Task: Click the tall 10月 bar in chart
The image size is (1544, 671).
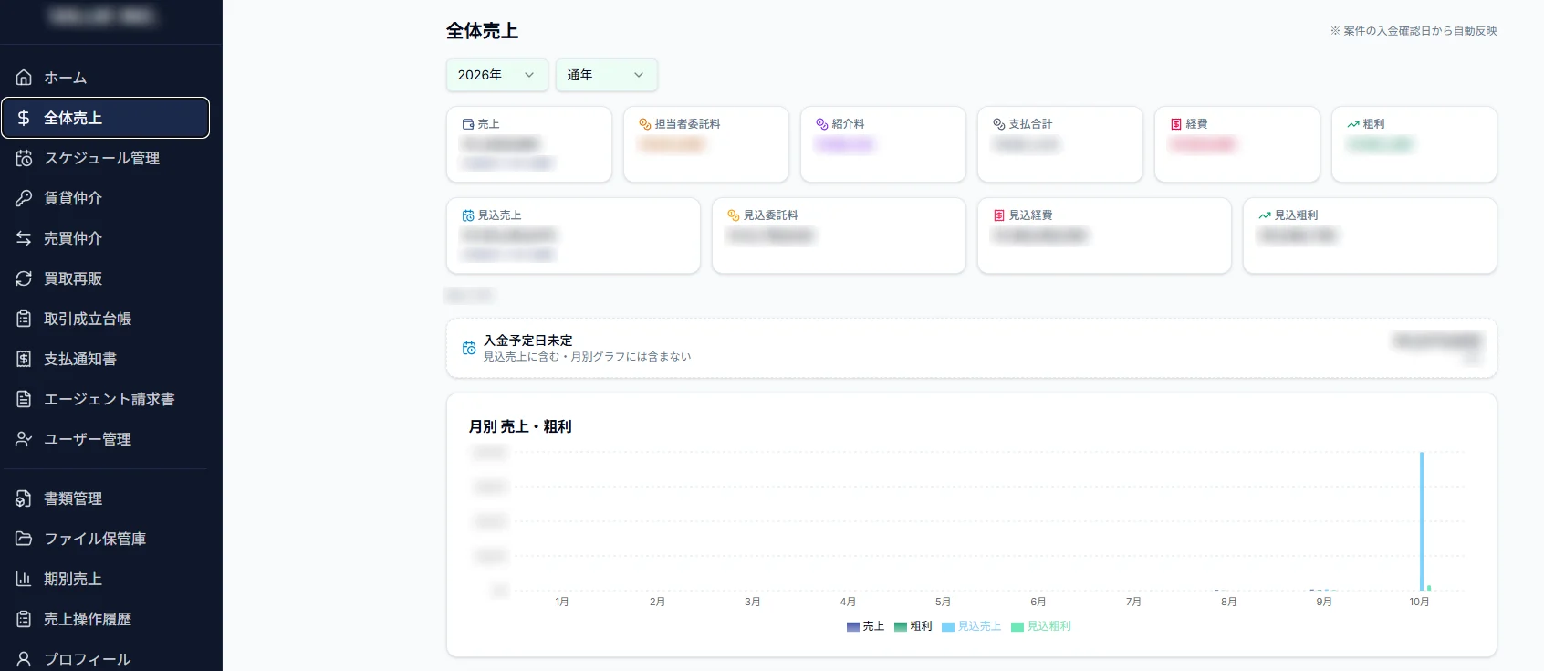Action: 1422,521
